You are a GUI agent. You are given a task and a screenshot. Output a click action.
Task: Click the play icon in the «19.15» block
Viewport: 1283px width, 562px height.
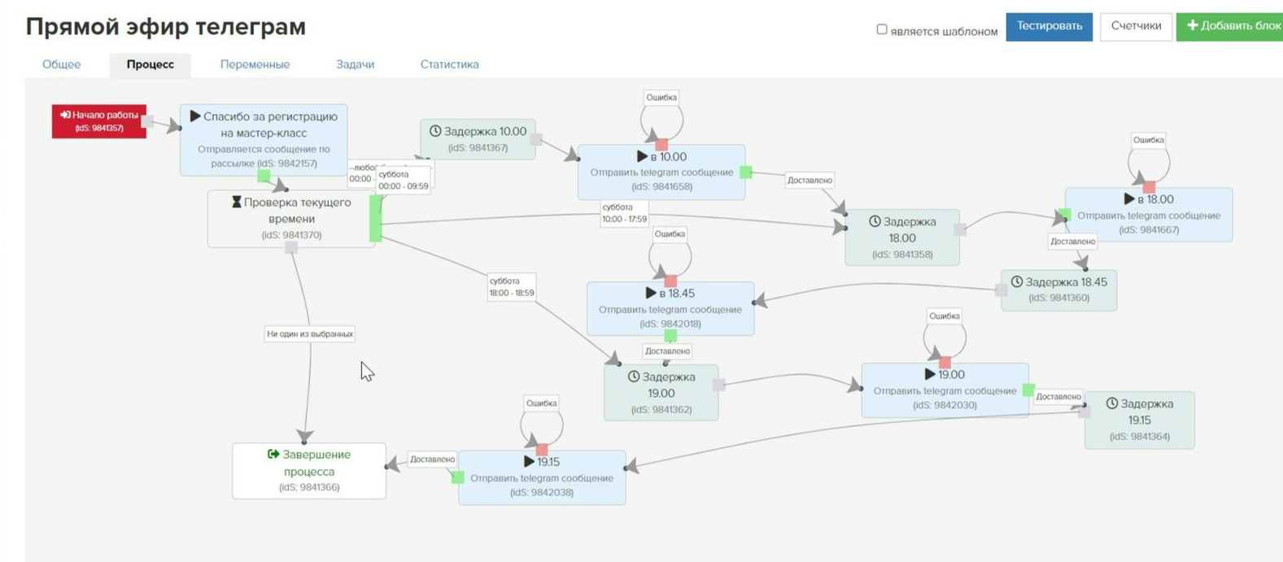click(x=529, y=461)
